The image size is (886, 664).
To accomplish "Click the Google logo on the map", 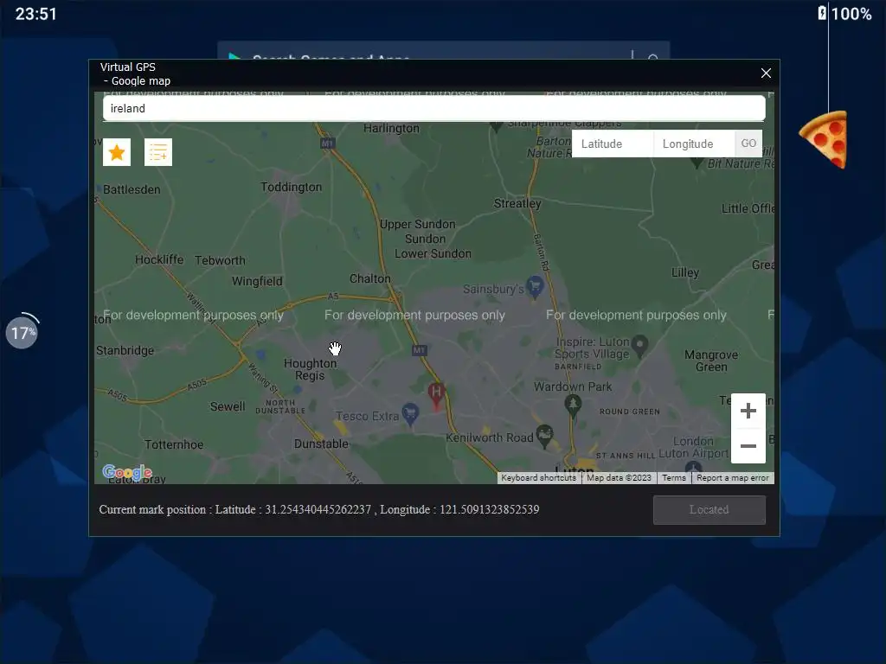I will tap(127, 472).
